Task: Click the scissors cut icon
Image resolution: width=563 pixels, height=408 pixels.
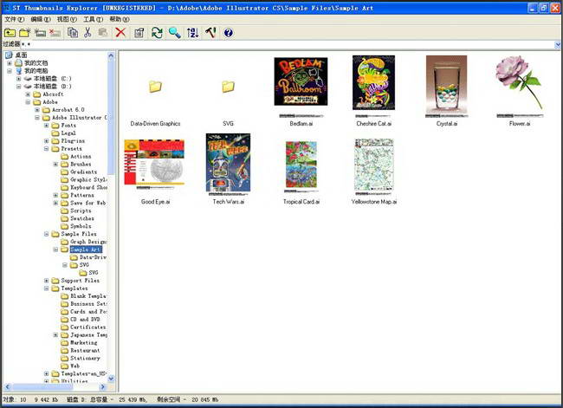Action: pos(87,32)
